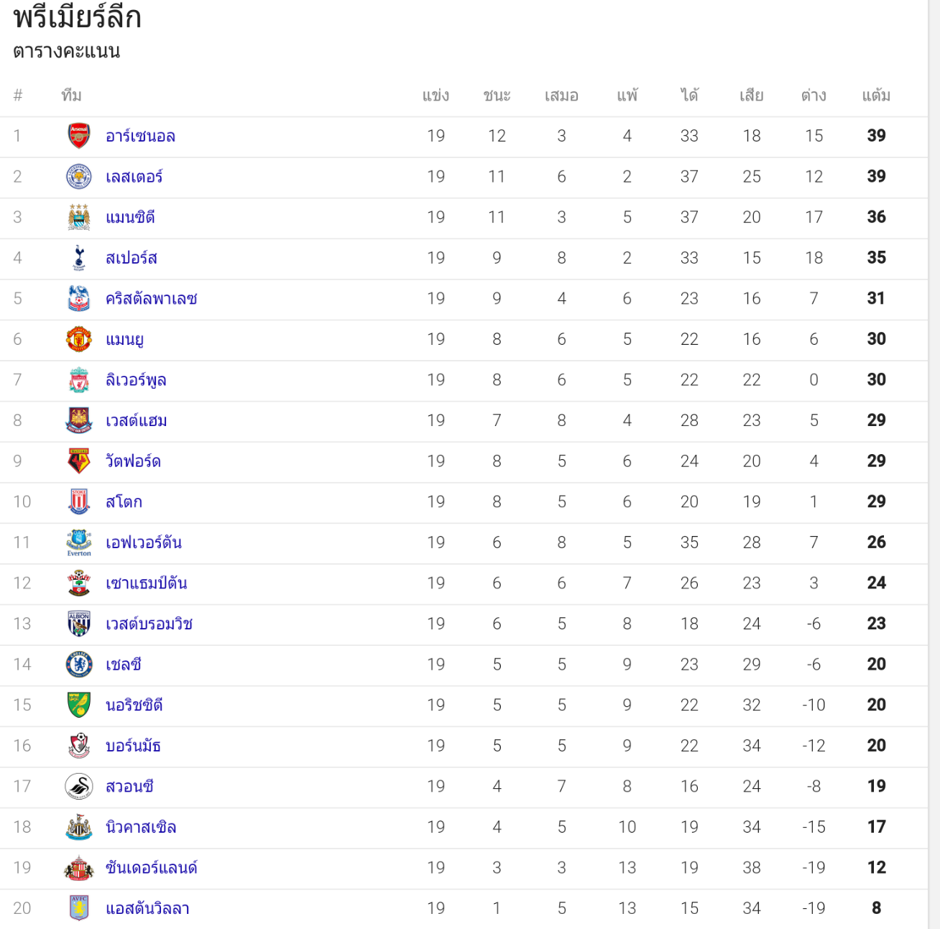Open the เอฟเวอร์ตัน team link

coord(144,542)
